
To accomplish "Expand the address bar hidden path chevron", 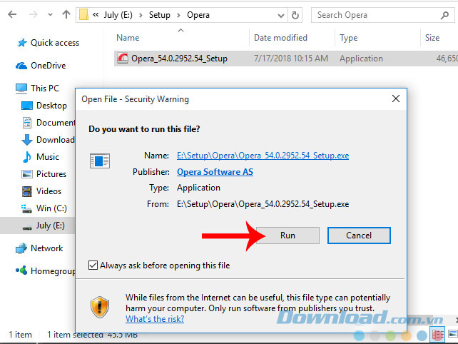I will pos(96,14).
